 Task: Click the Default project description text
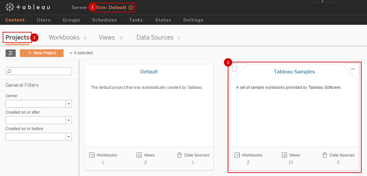tap(147, 87)
